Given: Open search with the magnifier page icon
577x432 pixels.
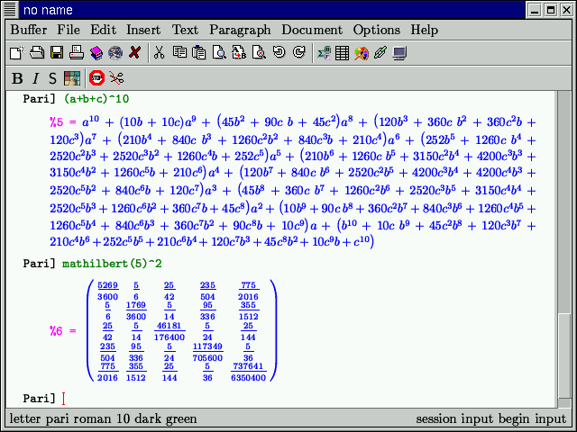Looking at the screenshot, I should pos(219,53).
